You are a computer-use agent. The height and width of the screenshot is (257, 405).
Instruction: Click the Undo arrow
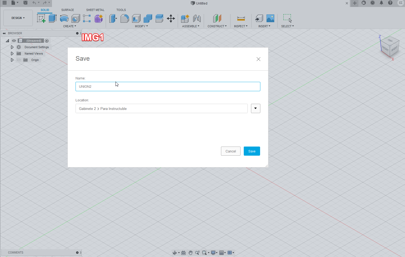(34, 3)
